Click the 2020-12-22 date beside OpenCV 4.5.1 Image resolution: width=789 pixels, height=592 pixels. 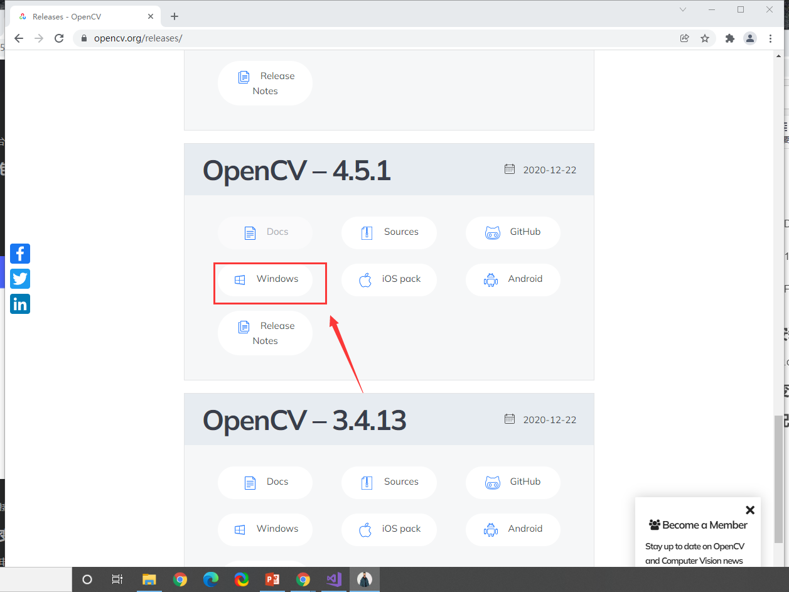[549, 170]
